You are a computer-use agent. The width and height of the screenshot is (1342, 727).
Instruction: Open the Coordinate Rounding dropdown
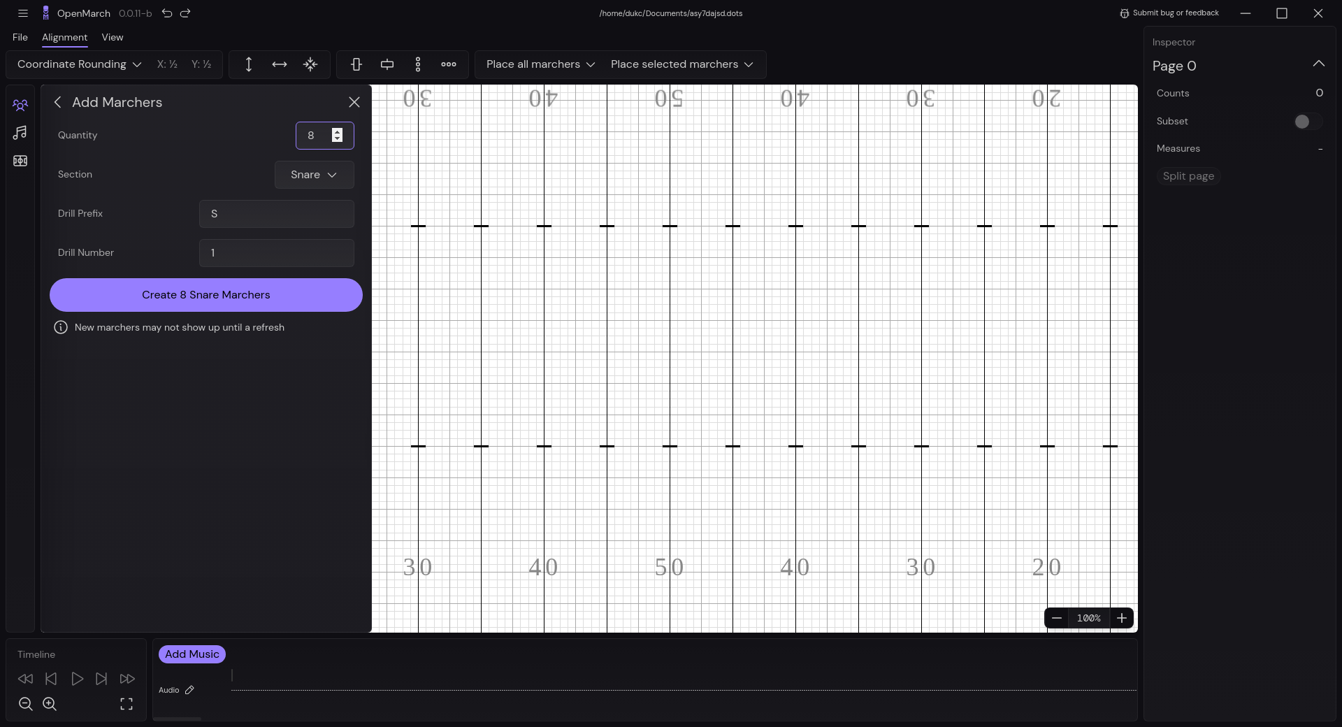pos(77,64)
